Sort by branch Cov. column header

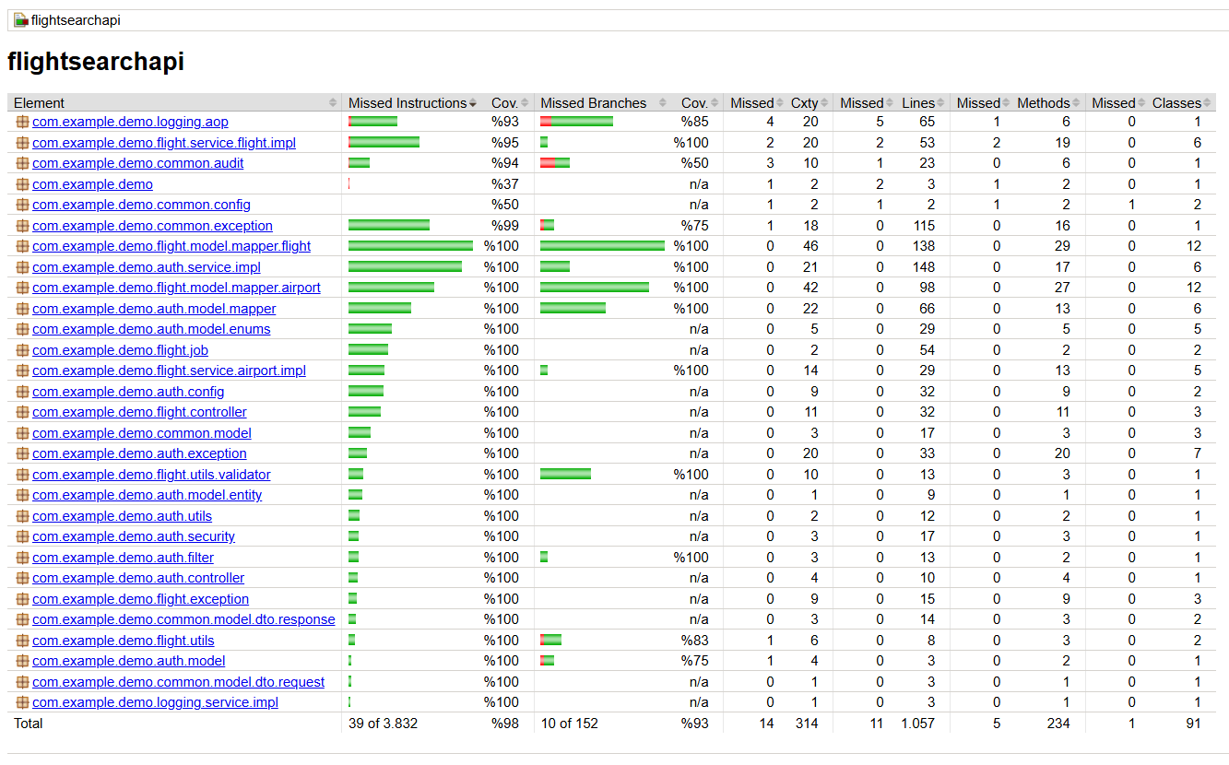[700, 102]
